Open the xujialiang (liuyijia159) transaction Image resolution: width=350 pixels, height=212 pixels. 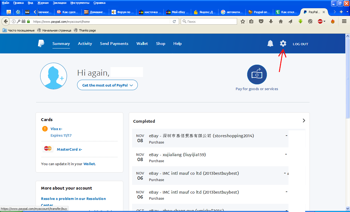[x=218, y=157]
